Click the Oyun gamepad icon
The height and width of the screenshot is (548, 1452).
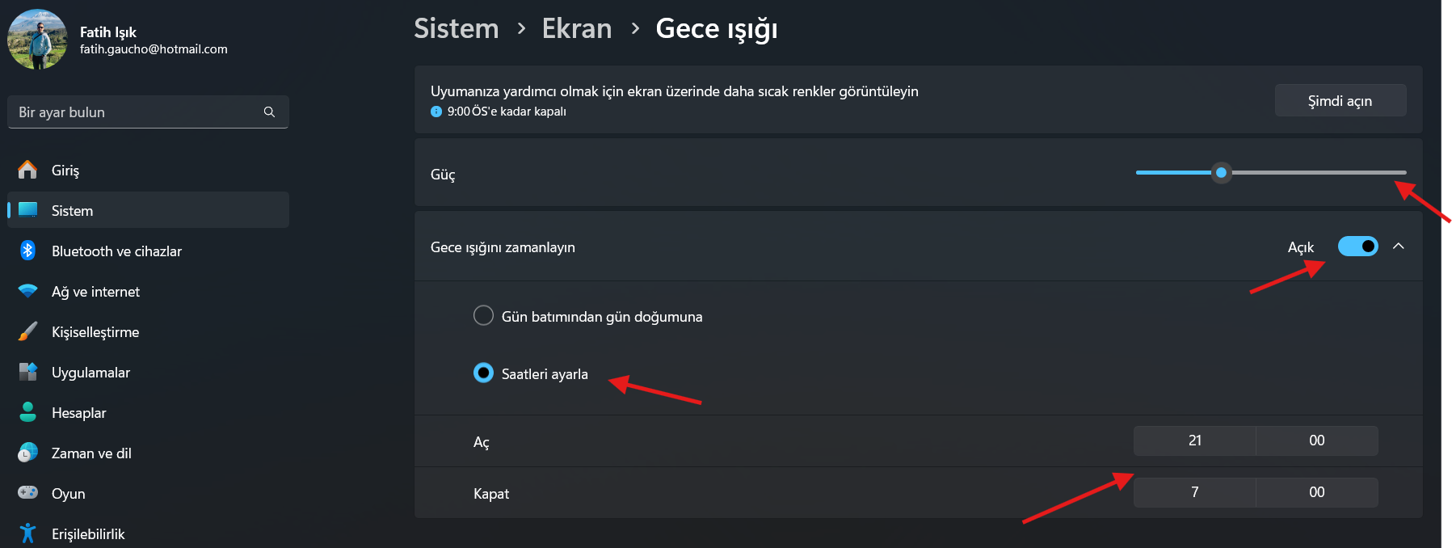tap(27, 492)
